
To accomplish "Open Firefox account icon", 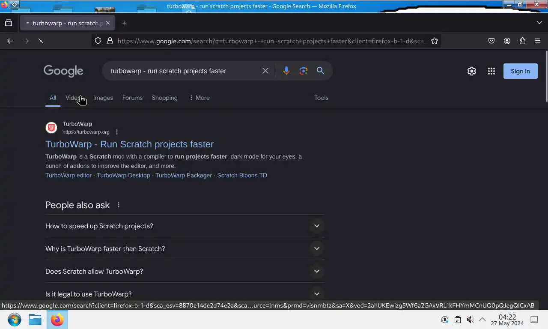I will pyautogui.click(x=507, y=41).
